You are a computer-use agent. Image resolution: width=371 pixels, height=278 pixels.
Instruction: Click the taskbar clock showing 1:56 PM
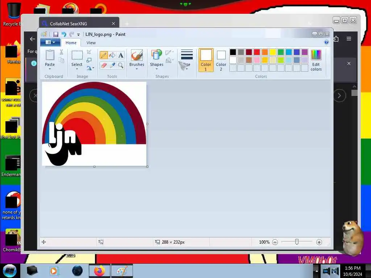click(x=353, y=271)
